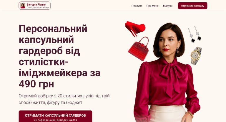Click the Стилістка-іміджмейкер subtitle under the logo name
The height and width of the screenshot is (122, 226).
38,7
